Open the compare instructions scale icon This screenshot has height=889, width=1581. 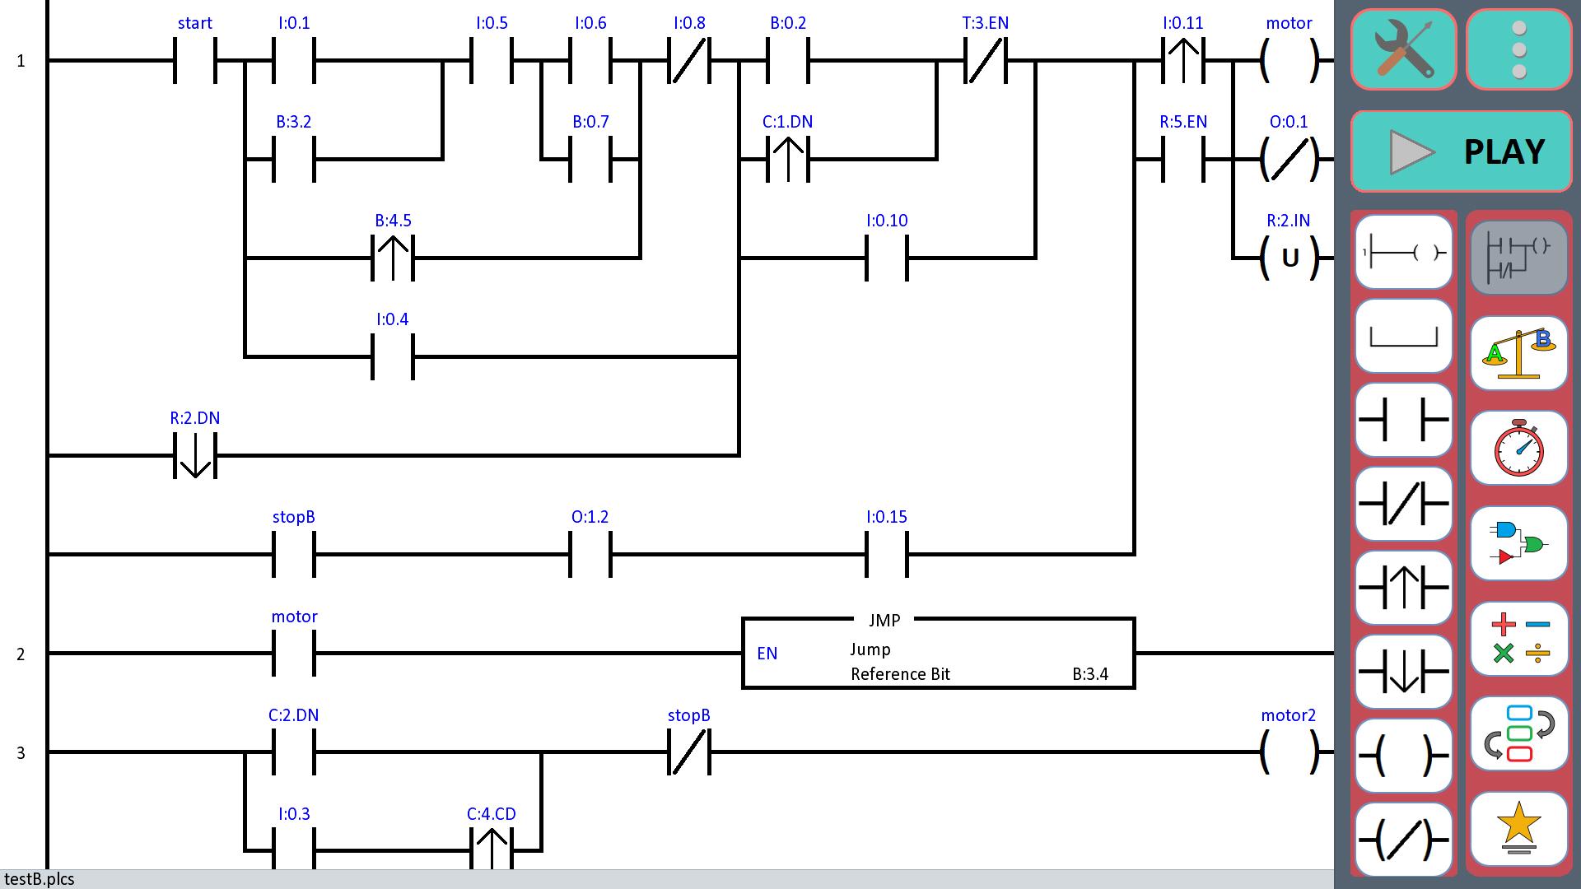click(1519, 352)
